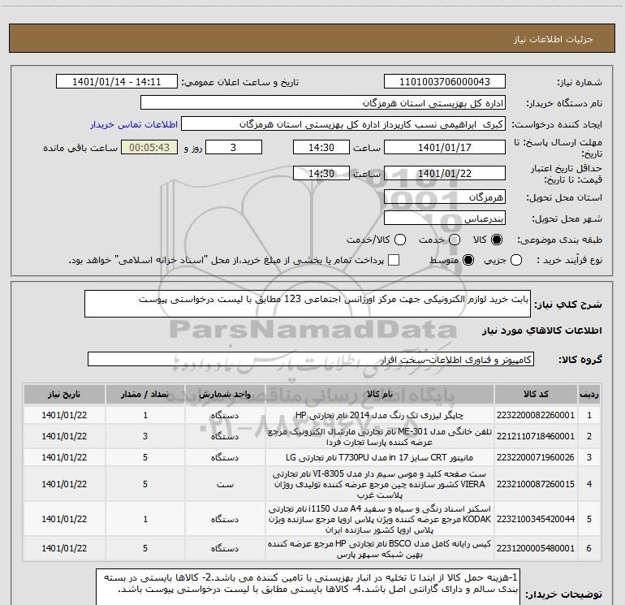
Task: Click the price validity date 1401/01/22 field
Action: click(445, 174)
